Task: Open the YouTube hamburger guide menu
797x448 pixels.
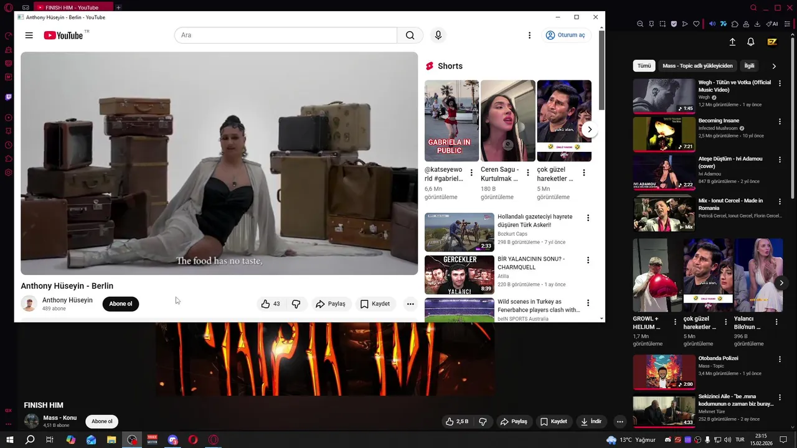Action: pyautogui.click(x=29, y=35)
